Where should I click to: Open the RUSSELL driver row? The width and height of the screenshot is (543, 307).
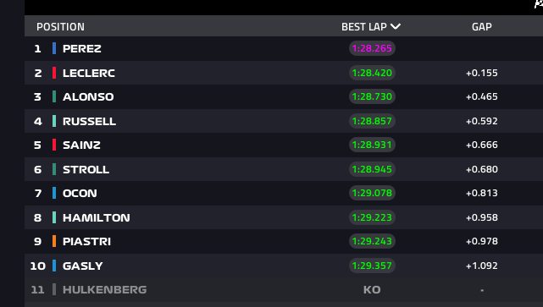pyautogui.click(x=284, y=121)
